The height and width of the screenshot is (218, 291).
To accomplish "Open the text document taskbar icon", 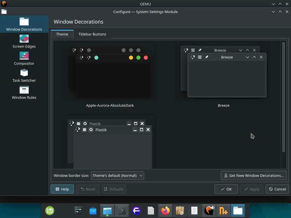I will click(194, 211).
